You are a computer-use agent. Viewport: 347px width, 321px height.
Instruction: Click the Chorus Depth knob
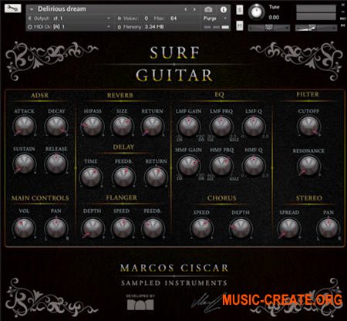(x=241, y=228)
